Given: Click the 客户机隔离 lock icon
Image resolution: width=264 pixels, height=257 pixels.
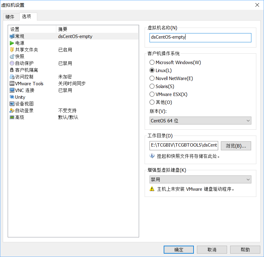Looking at the screenshot, I should pyautogui.click(x=12, y=70).
